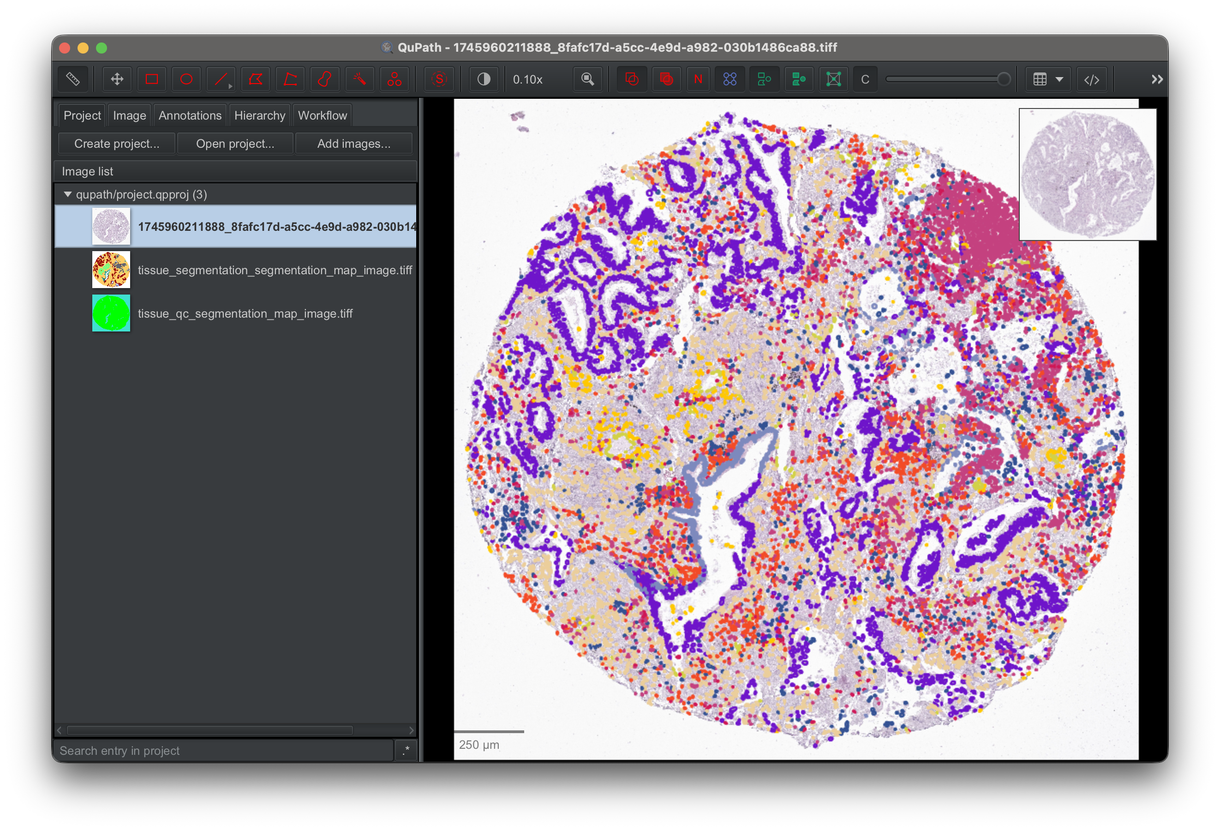Switch to the Hierarchy tab
The image size is (1220, 831).
pos(260,115)
